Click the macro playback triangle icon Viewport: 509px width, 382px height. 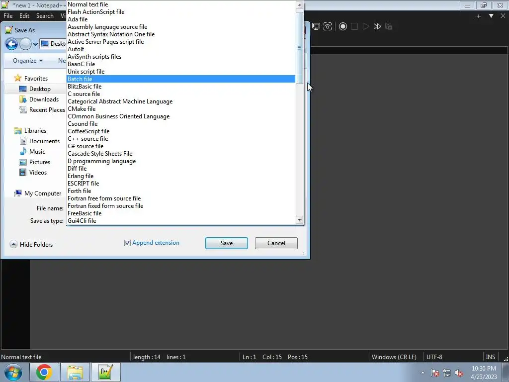click(366, 27)
